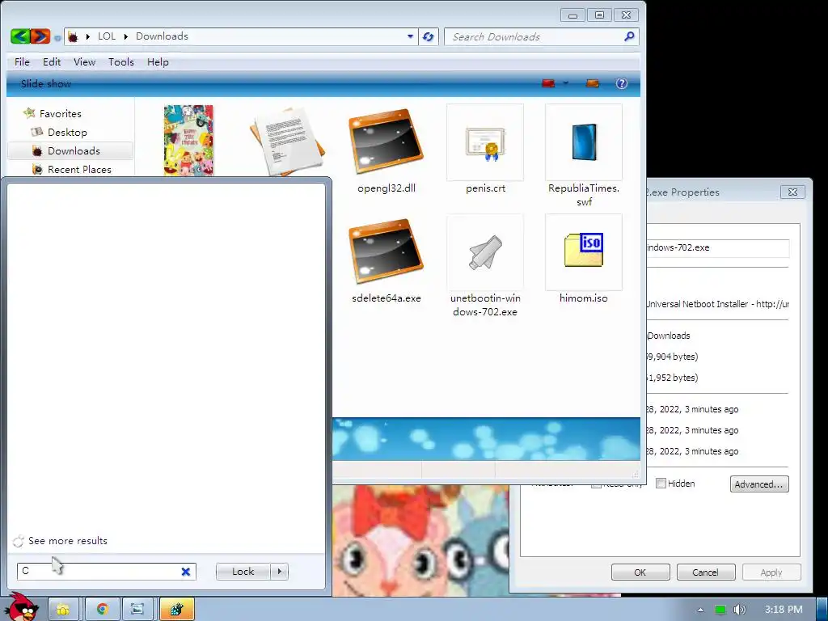
Task: Click the Recent Places icon in the sidebar
Action: click(x=37, y=170)
